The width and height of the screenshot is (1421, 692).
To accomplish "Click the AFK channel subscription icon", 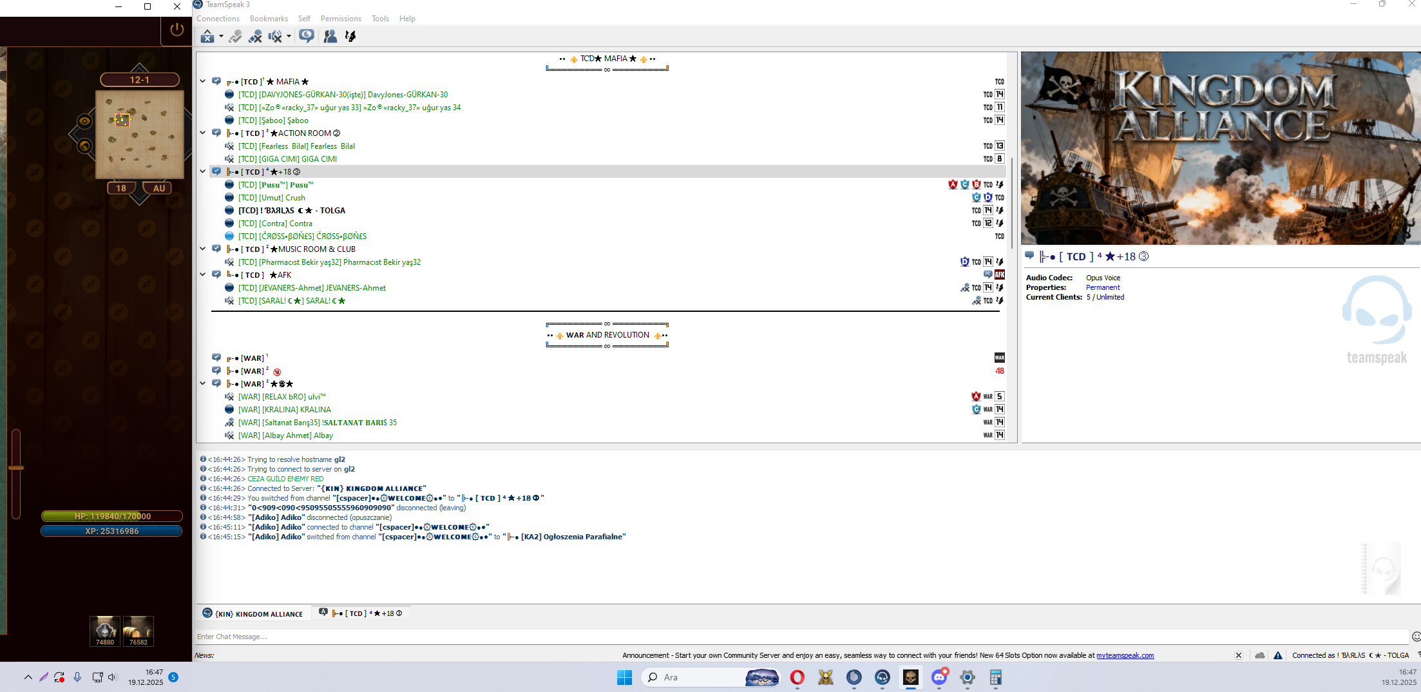I will [x=216, y=275].
